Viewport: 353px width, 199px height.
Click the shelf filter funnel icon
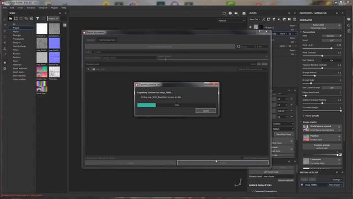(x=38, y=18)
